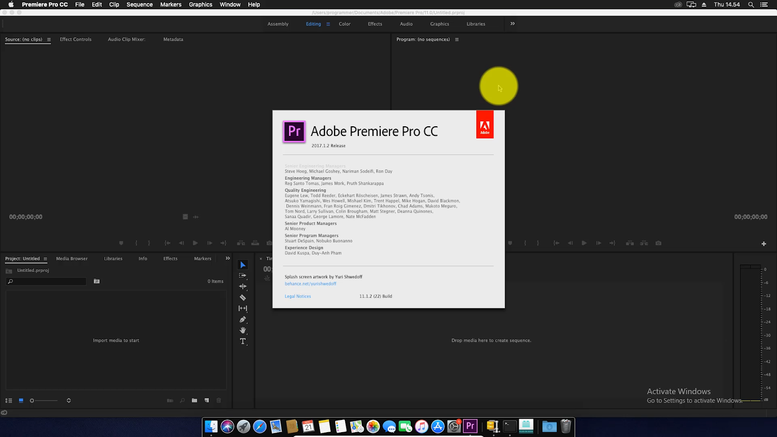Switch to the Hand tool
777x437 pixels.
tap(243, 330)
